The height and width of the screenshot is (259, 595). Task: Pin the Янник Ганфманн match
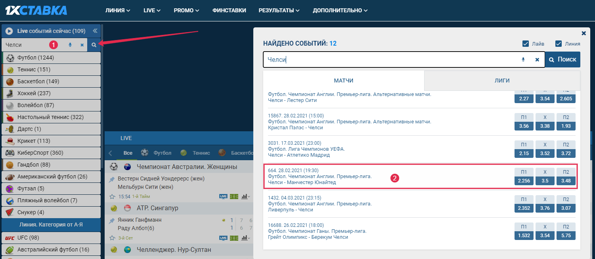[112, 220]
